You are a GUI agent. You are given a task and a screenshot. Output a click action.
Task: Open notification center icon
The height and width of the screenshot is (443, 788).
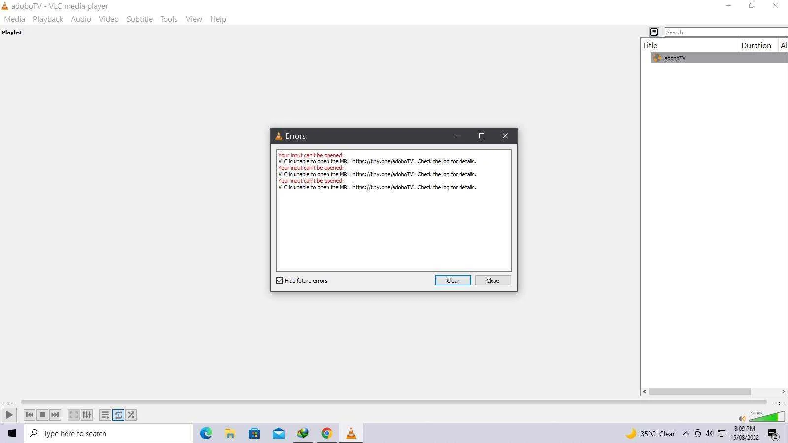[773, 434]
